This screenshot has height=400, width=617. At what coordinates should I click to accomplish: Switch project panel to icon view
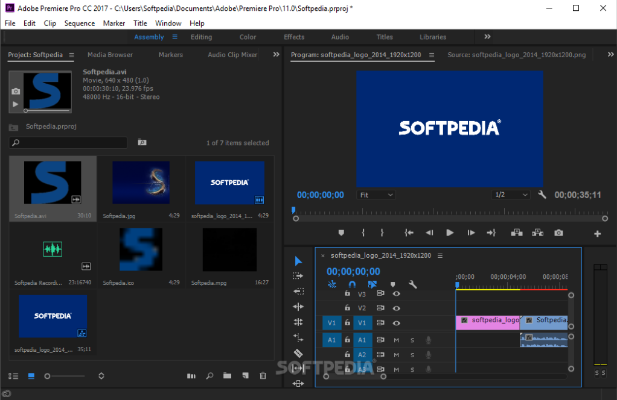tap(31, 376)
